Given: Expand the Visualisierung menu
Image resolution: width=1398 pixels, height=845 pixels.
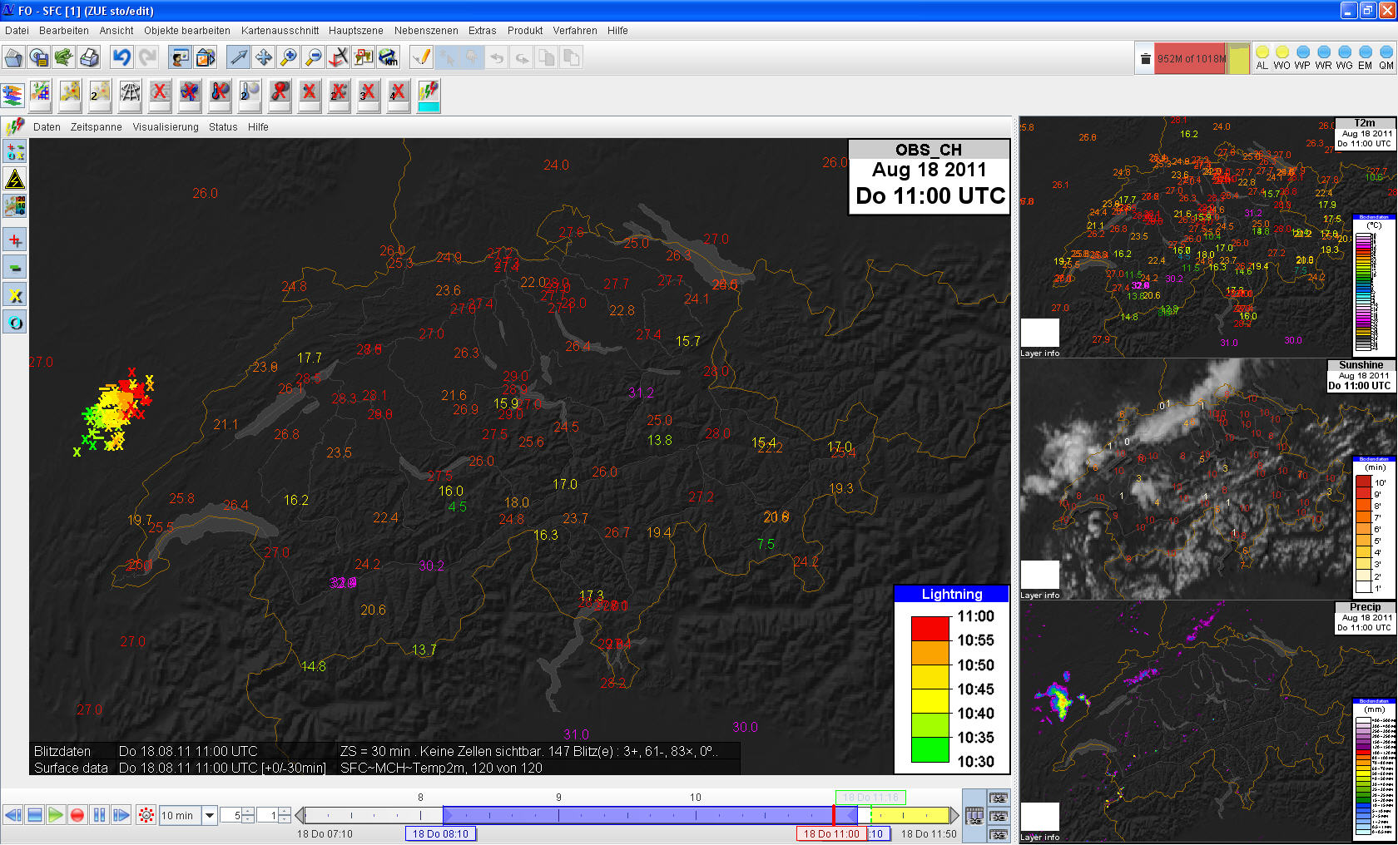Looking at the screenshot, I should pyautogui.click(x=166, y=127).
